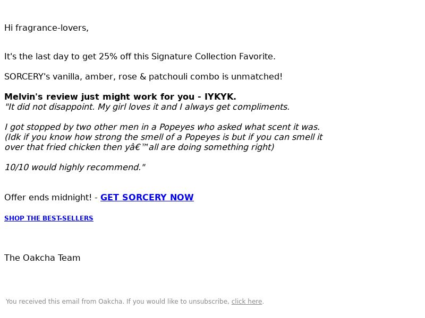Click the "over that fried chicken" line
Viewport: 425px width, 318px height.
tap(139, 147)
